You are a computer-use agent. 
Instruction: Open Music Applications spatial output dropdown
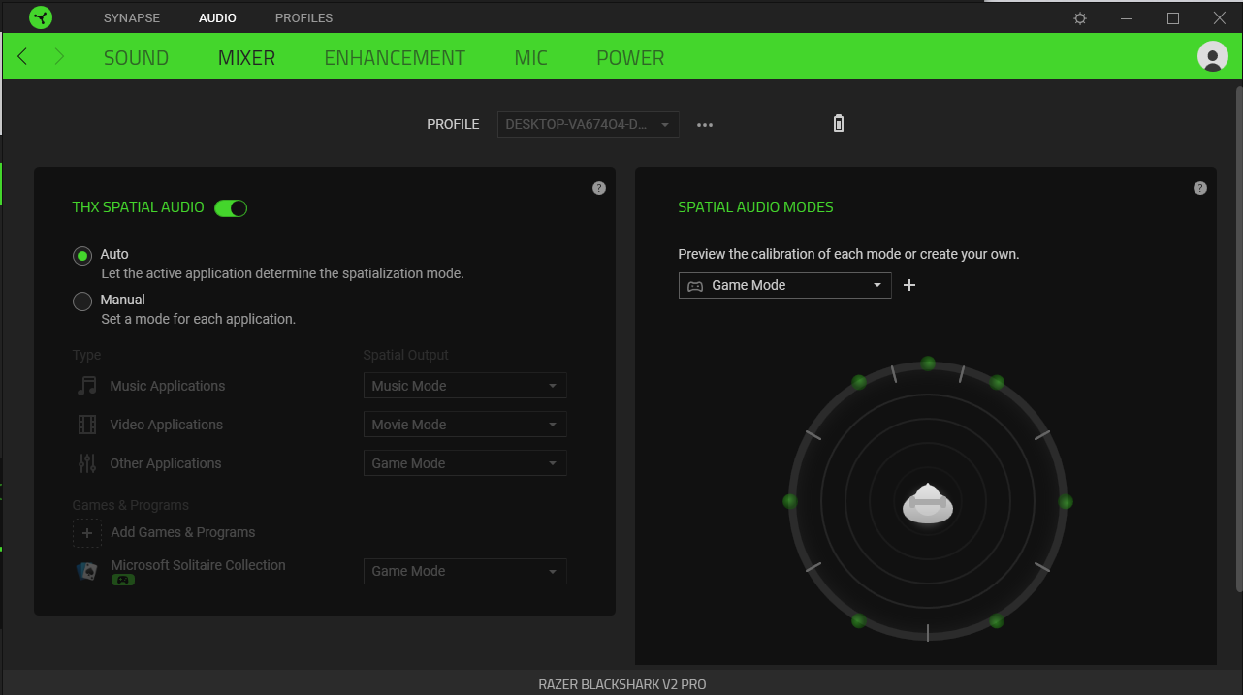pos(465,386)
